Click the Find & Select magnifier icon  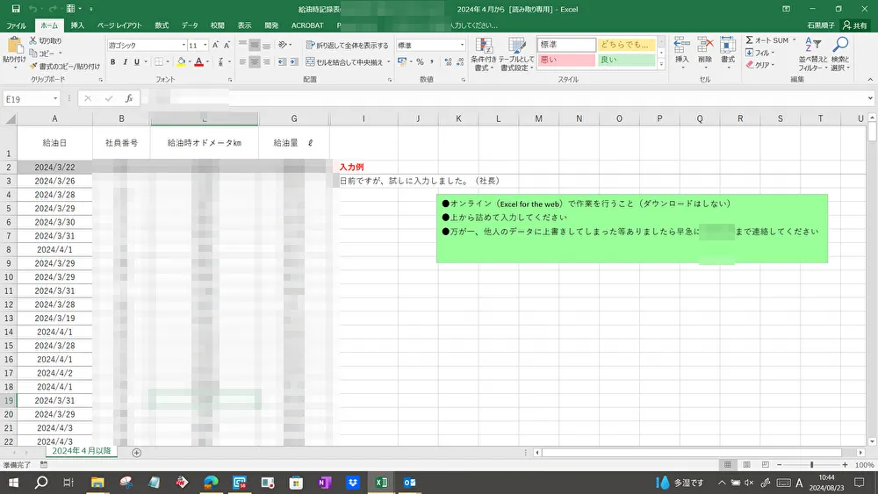[840, 54]
